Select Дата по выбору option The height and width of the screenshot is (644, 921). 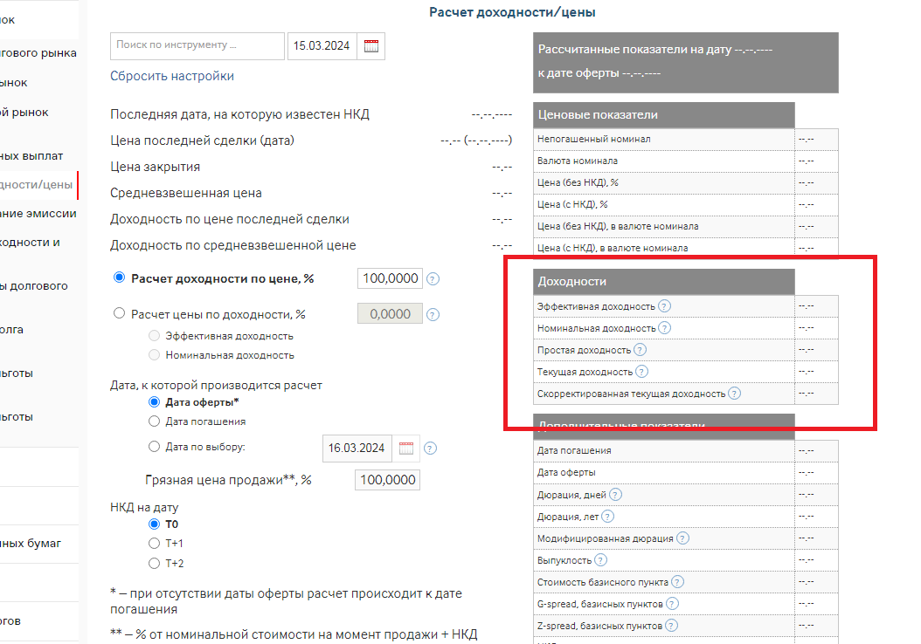[154, 446]
